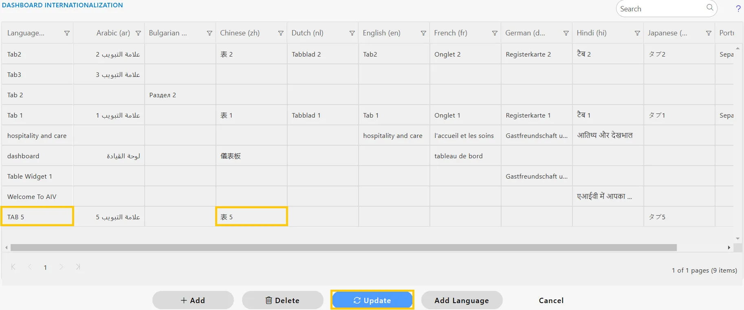The height and width of the screenshot is (310, 744).
Task: Open filter for Hindi (hi) column
Action: coord(637,33)
